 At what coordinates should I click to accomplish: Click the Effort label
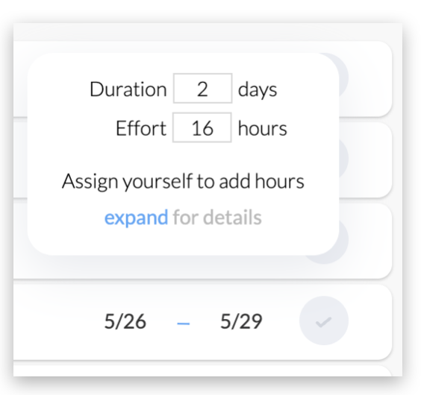tap(141, 128)
